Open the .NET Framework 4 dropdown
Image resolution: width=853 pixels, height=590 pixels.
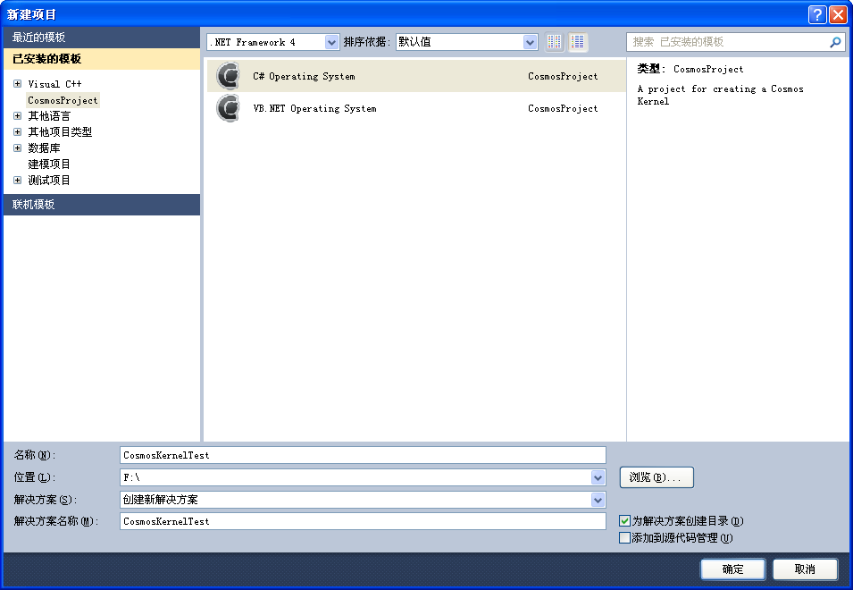click(x=332, y=42)
